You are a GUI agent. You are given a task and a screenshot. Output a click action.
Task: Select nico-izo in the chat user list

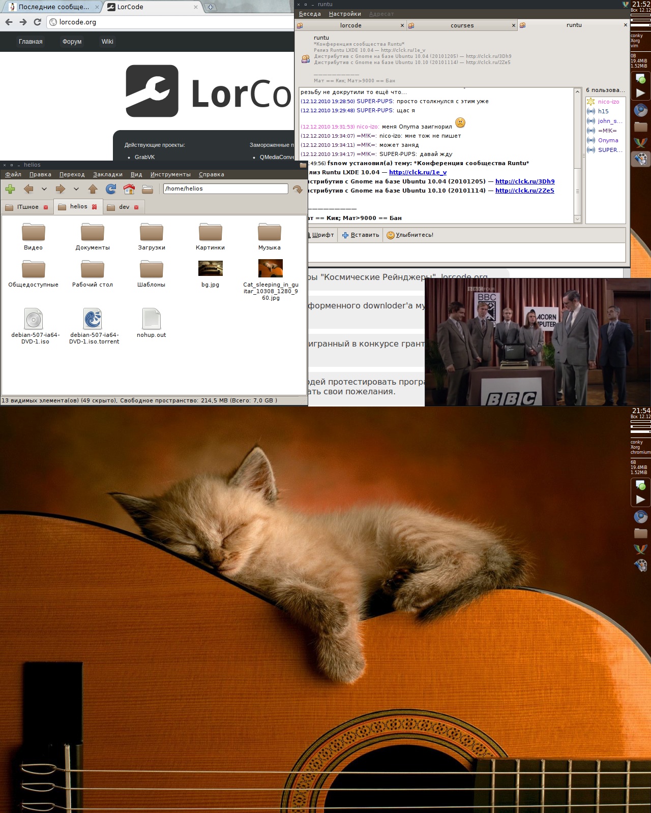(x=605, y=102)
